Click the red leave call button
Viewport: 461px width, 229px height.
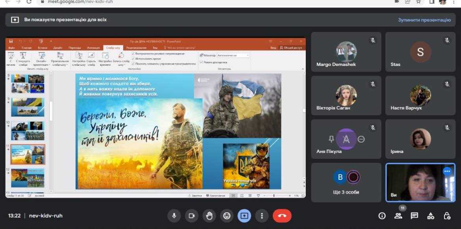[282, 216]
